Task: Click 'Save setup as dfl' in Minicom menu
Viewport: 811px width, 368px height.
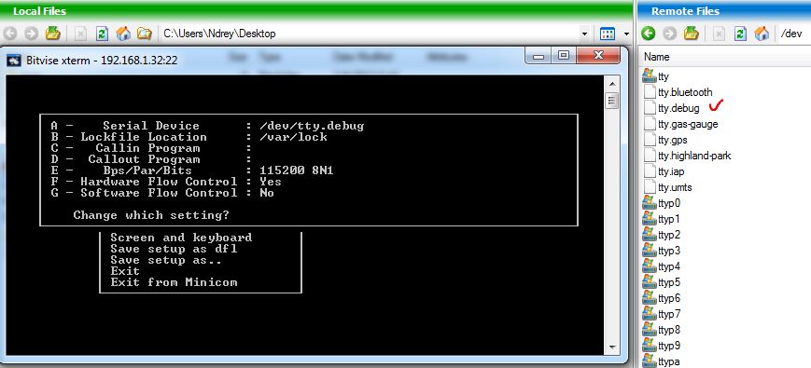Action: tap(174, 249)
